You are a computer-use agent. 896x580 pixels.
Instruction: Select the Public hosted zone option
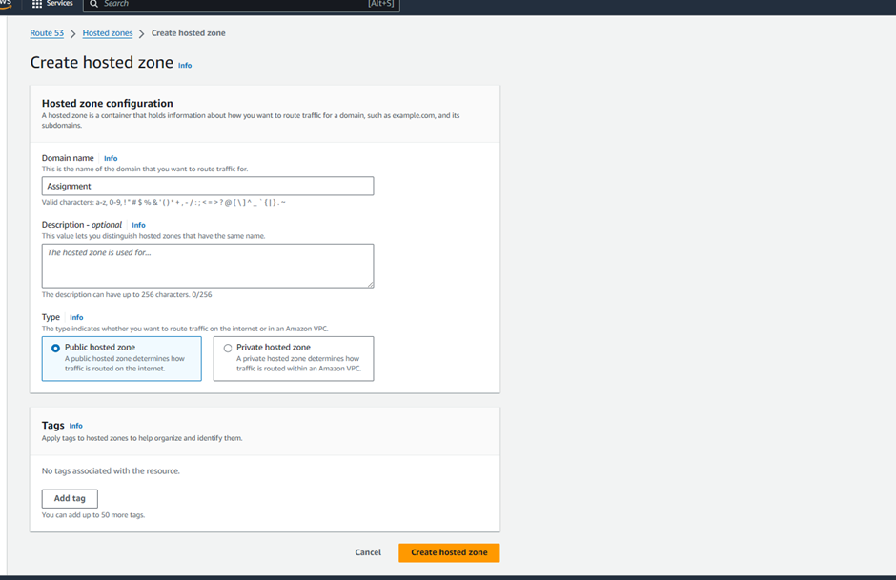(x=55, y=347)
